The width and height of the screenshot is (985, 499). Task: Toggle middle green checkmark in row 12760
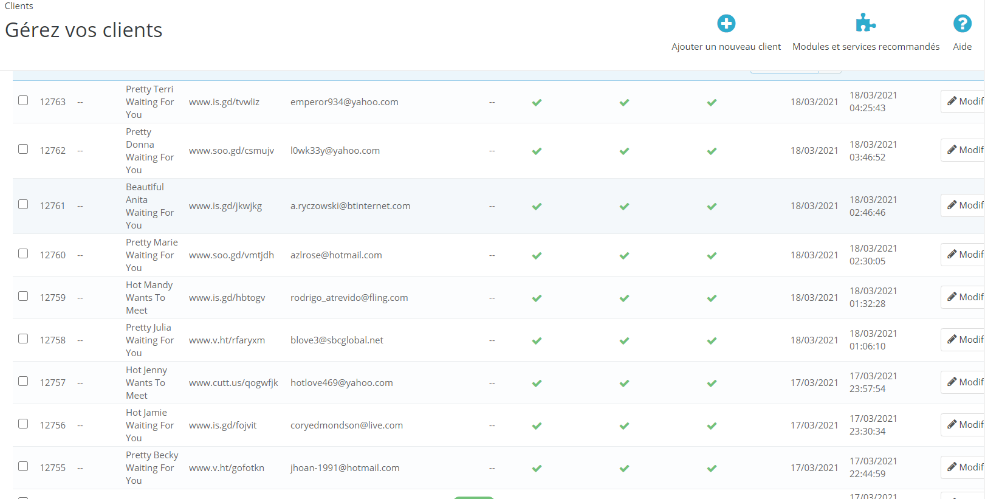(x=624, y=256)
